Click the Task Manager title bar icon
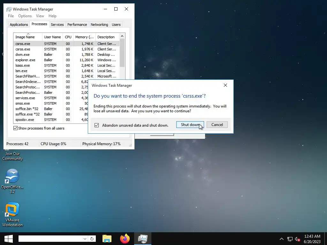The width and height of the screenshot is (327, 245). (x=9, y=9)
